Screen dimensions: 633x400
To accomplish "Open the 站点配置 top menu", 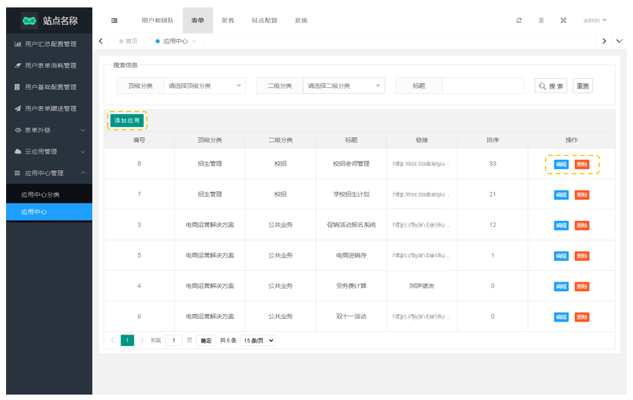I will (x=264, y=20).
